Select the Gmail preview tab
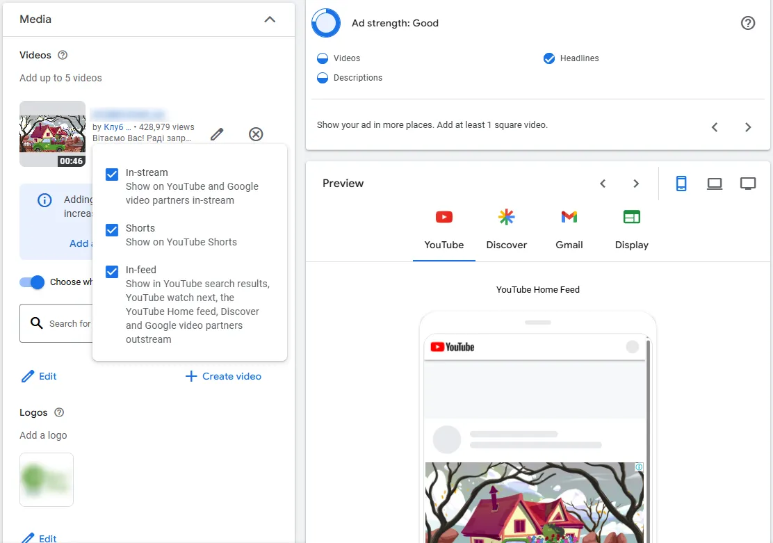 click(x=569, y=229)
